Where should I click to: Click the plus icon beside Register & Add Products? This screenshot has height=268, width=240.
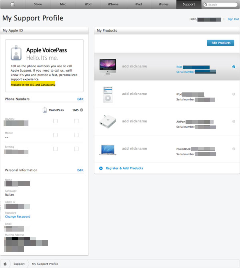click(x=101, y=168)
